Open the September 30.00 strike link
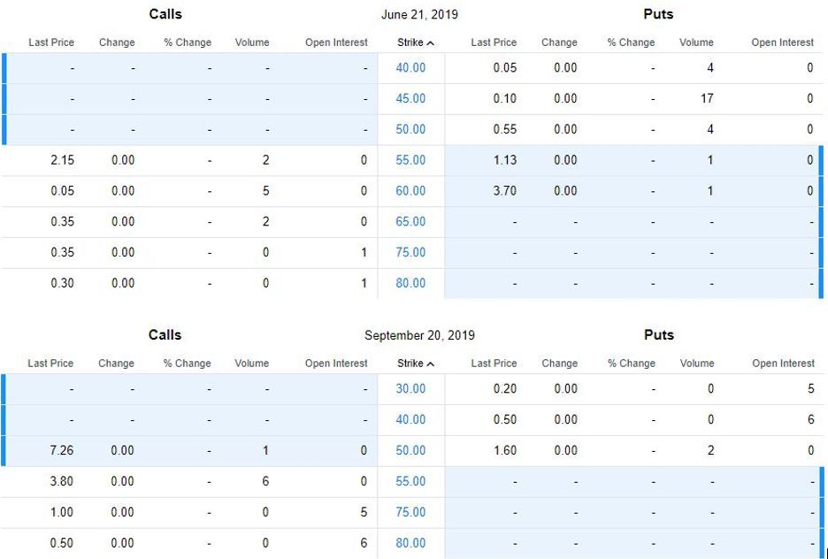Screen dimensions: 828x559 click(x=410, y=389)
